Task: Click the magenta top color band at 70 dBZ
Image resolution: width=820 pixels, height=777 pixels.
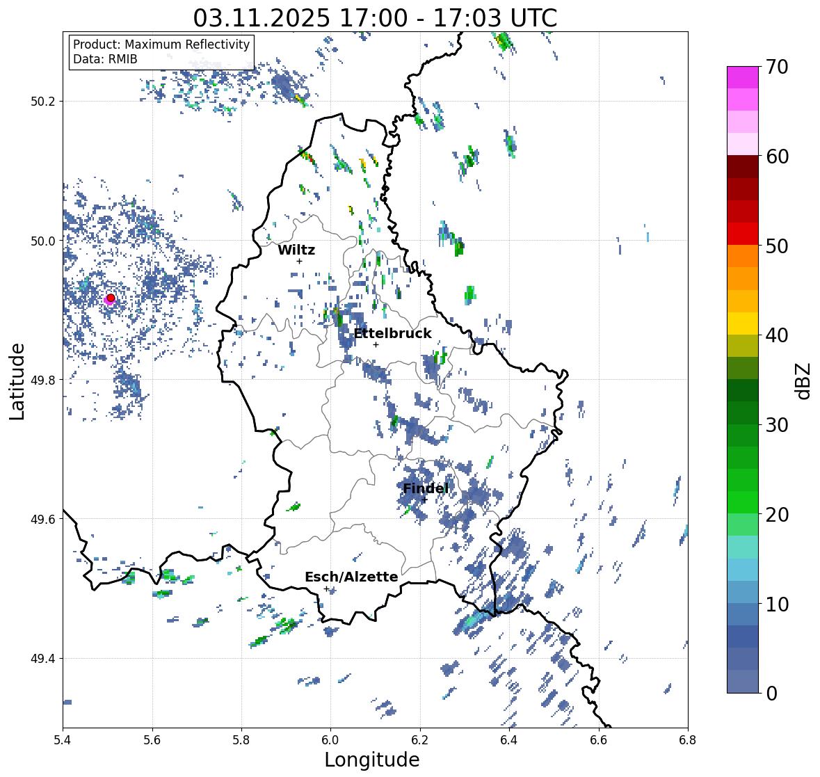Action: pyautogui.click(x=743, y=77)
